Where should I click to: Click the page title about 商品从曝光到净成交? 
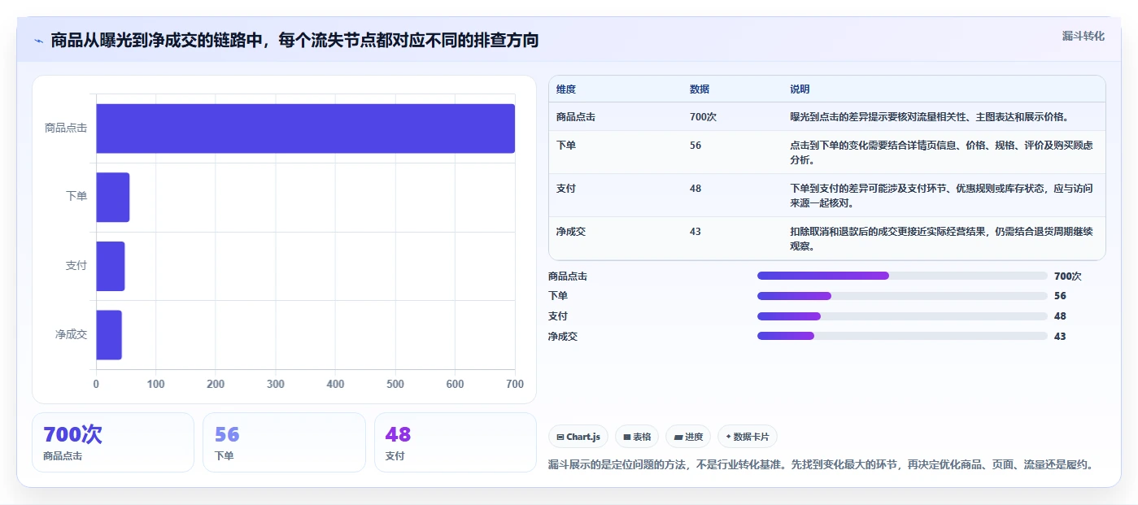pyautogui.click(x=294, y=41)
